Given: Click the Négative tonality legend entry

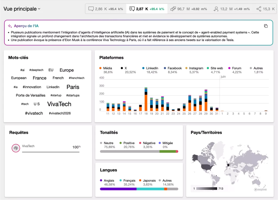Looking at the screenshot, I should click(x=147, y=145).
